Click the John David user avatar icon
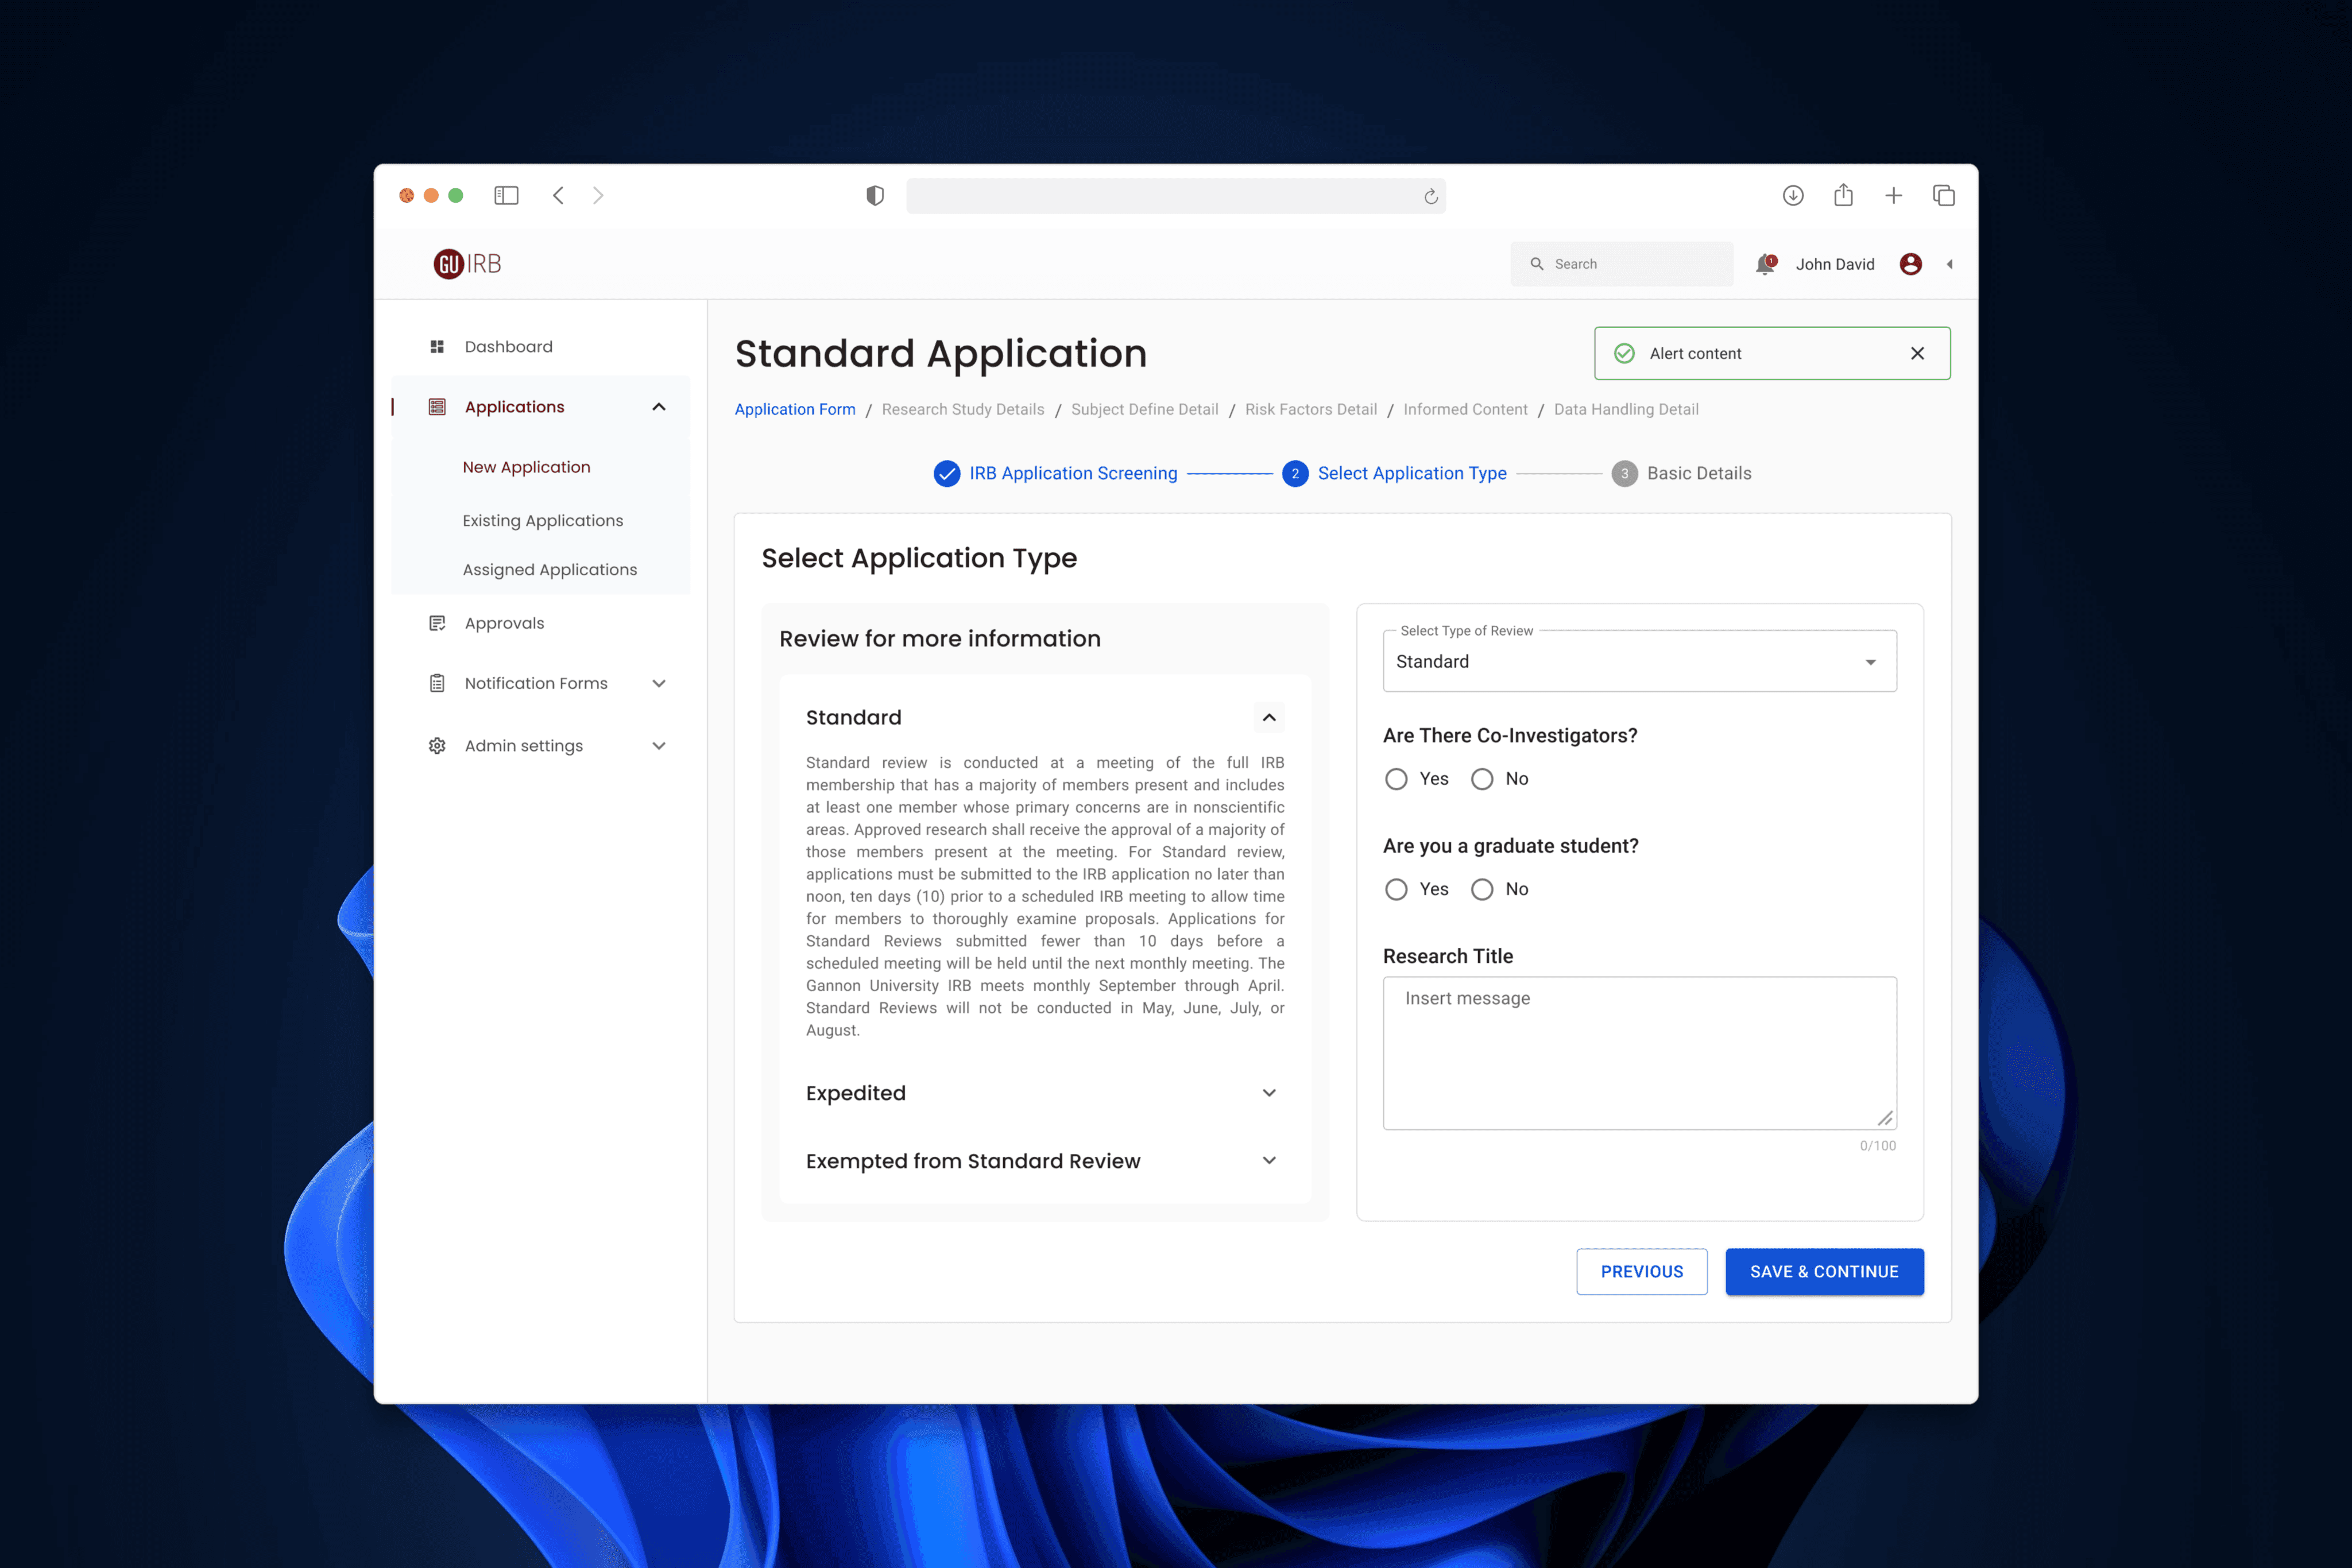2352x1568 pixels. coord(1910,264)
